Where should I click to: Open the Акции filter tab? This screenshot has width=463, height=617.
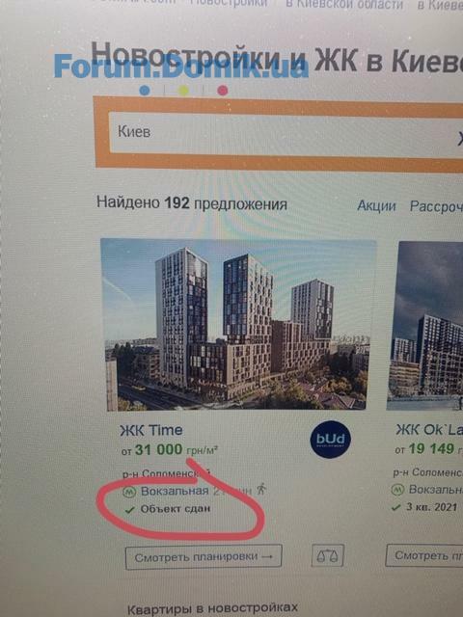tap(376, 205)
